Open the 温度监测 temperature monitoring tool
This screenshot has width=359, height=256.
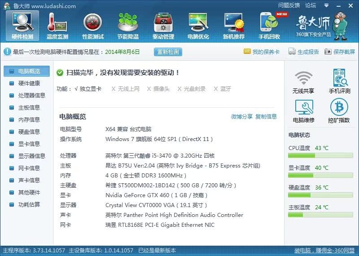(x=57, y=26)
